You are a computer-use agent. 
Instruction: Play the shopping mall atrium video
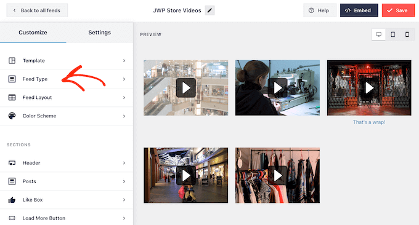pos(186,88)
